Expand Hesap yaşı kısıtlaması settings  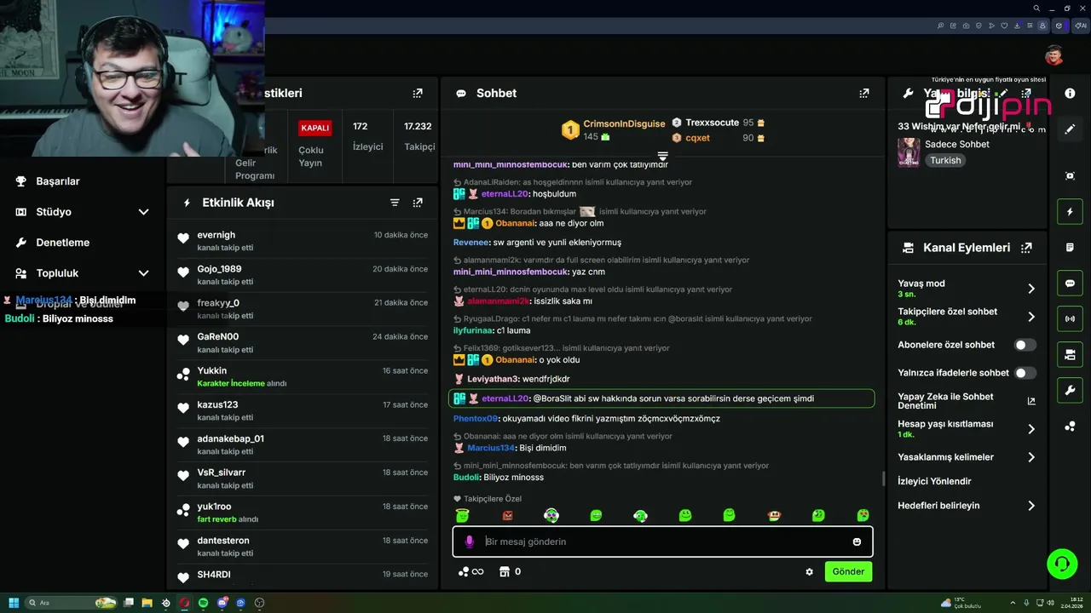[1031, 429]
